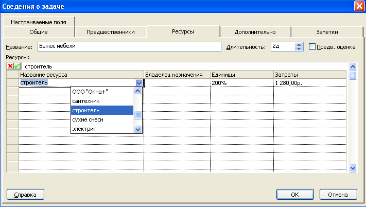The width and height of the screenshot is (366, 207).
Task: Click the entry bar containing строитель
Action: pyautogui.click(x=184, y=66)
